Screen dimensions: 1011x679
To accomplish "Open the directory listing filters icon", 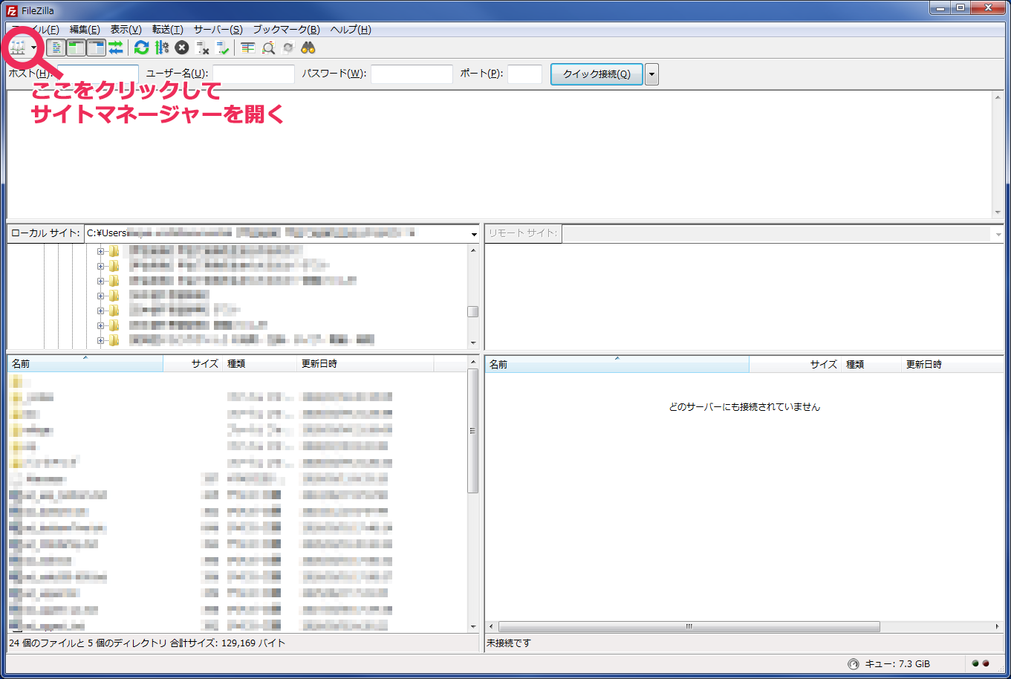I will click(247, 48).
